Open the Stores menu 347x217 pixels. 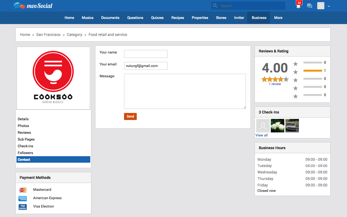pos(221,18)
